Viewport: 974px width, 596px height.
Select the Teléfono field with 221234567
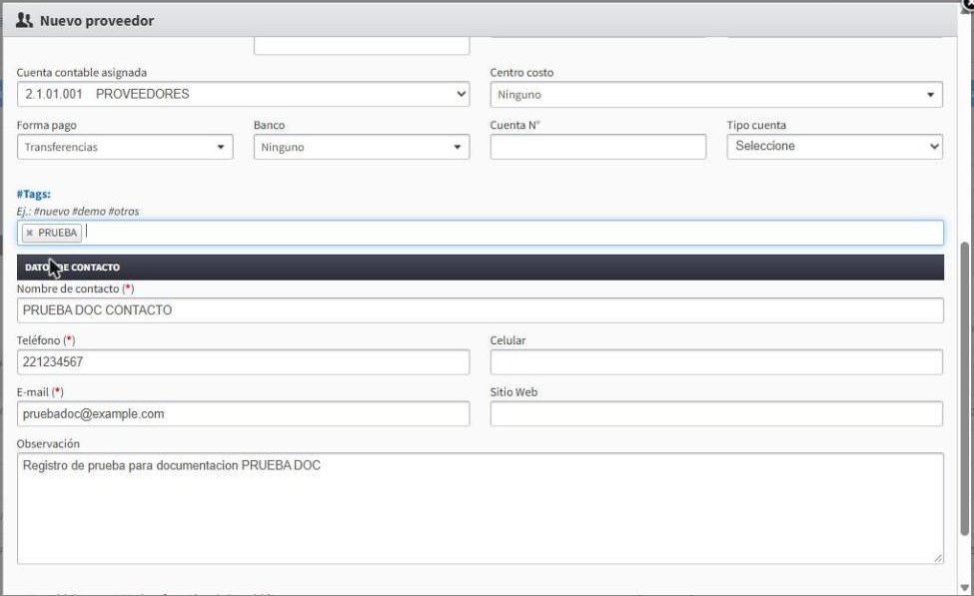click(243, 362)
